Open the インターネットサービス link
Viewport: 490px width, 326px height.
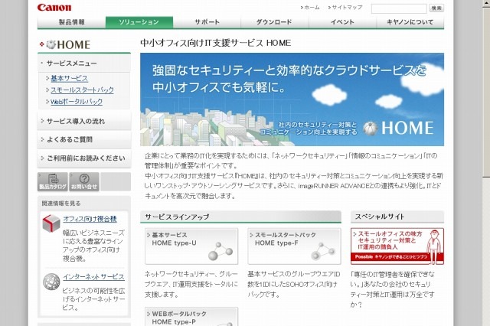[x=93, y=277]
